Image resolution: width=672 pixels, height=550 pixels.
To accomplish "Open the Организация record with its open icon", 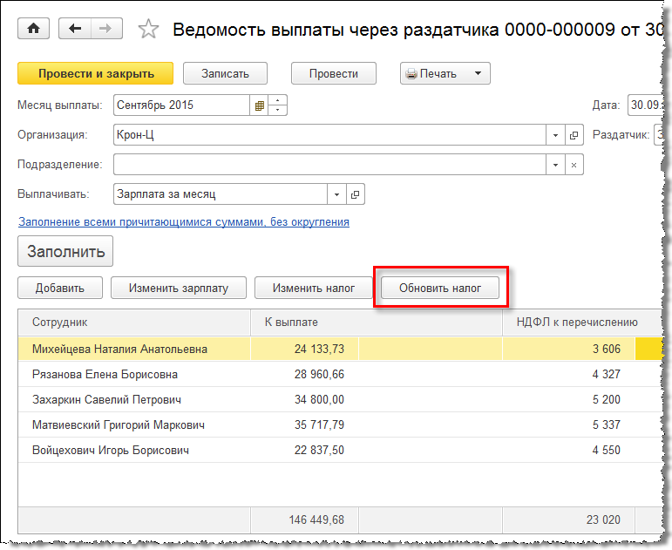I will point(574,135).
